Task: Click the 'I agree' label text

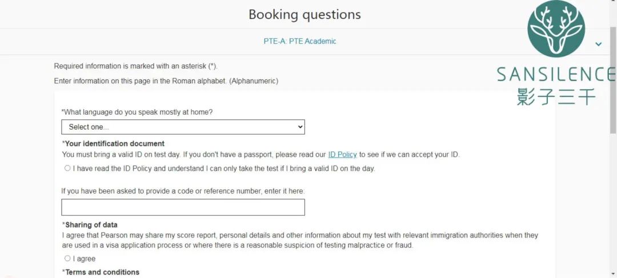Action: [84, 259]
